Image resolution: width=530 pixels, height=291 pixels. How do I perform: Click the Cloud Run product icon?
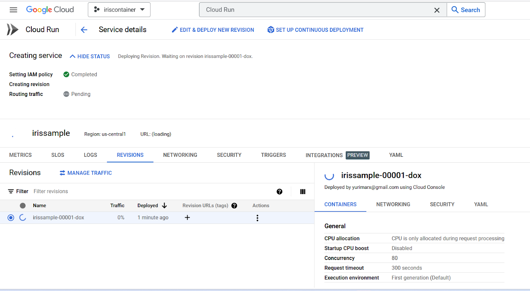coord(13,29)
